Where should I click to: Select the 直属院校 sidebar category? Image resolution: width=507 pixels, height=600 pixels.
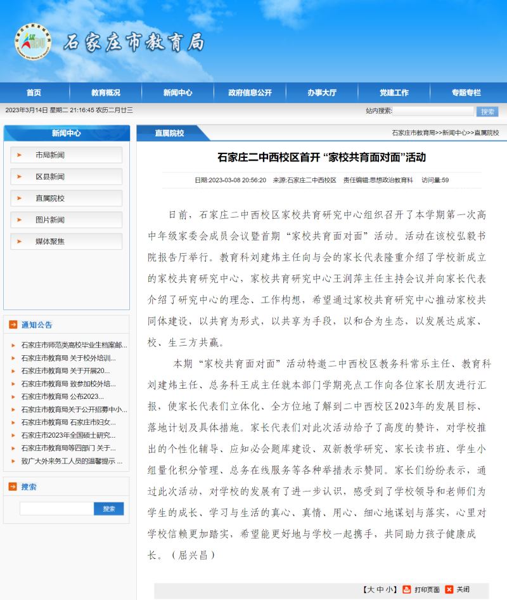pyautogui.click(x=50, y=199)
